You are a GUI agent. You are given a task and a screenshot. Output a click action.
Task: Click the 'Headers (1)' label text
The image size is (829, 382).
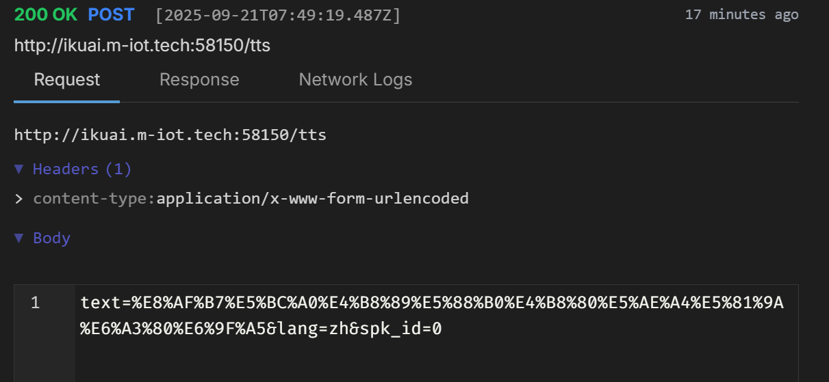pos(82,169)
